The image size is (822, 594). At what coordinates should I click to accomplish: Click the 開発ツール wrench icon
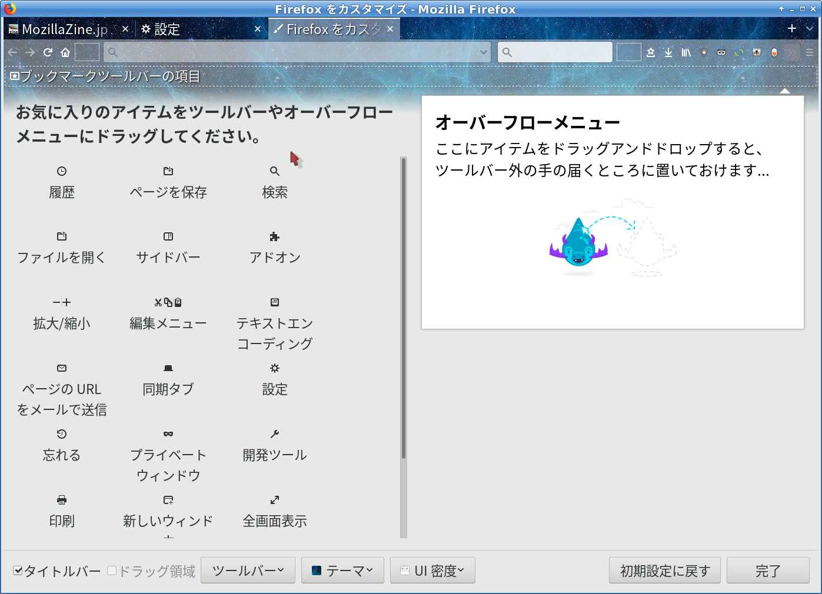tap(275, 434)
